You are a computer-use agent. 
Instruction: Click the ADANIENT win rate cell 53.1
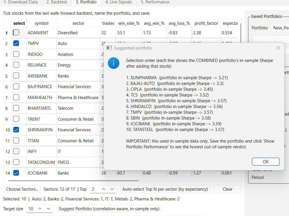click(129, 33)
